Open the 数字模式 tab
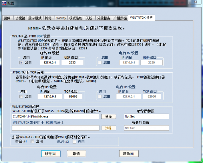 coord(35,18)
